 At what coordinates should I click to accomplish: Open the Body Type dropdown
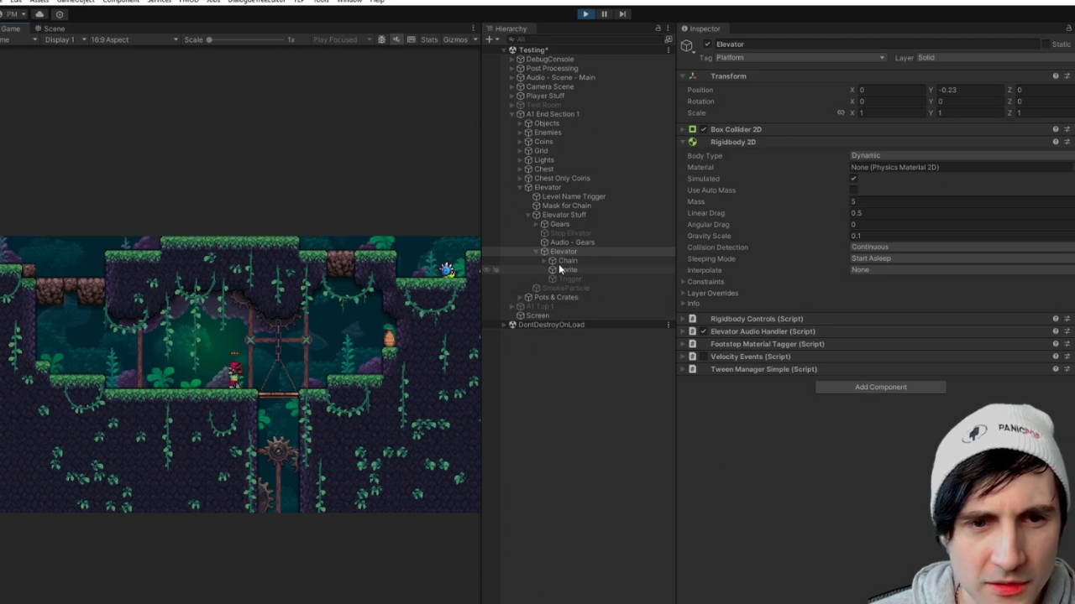point(962,156)
